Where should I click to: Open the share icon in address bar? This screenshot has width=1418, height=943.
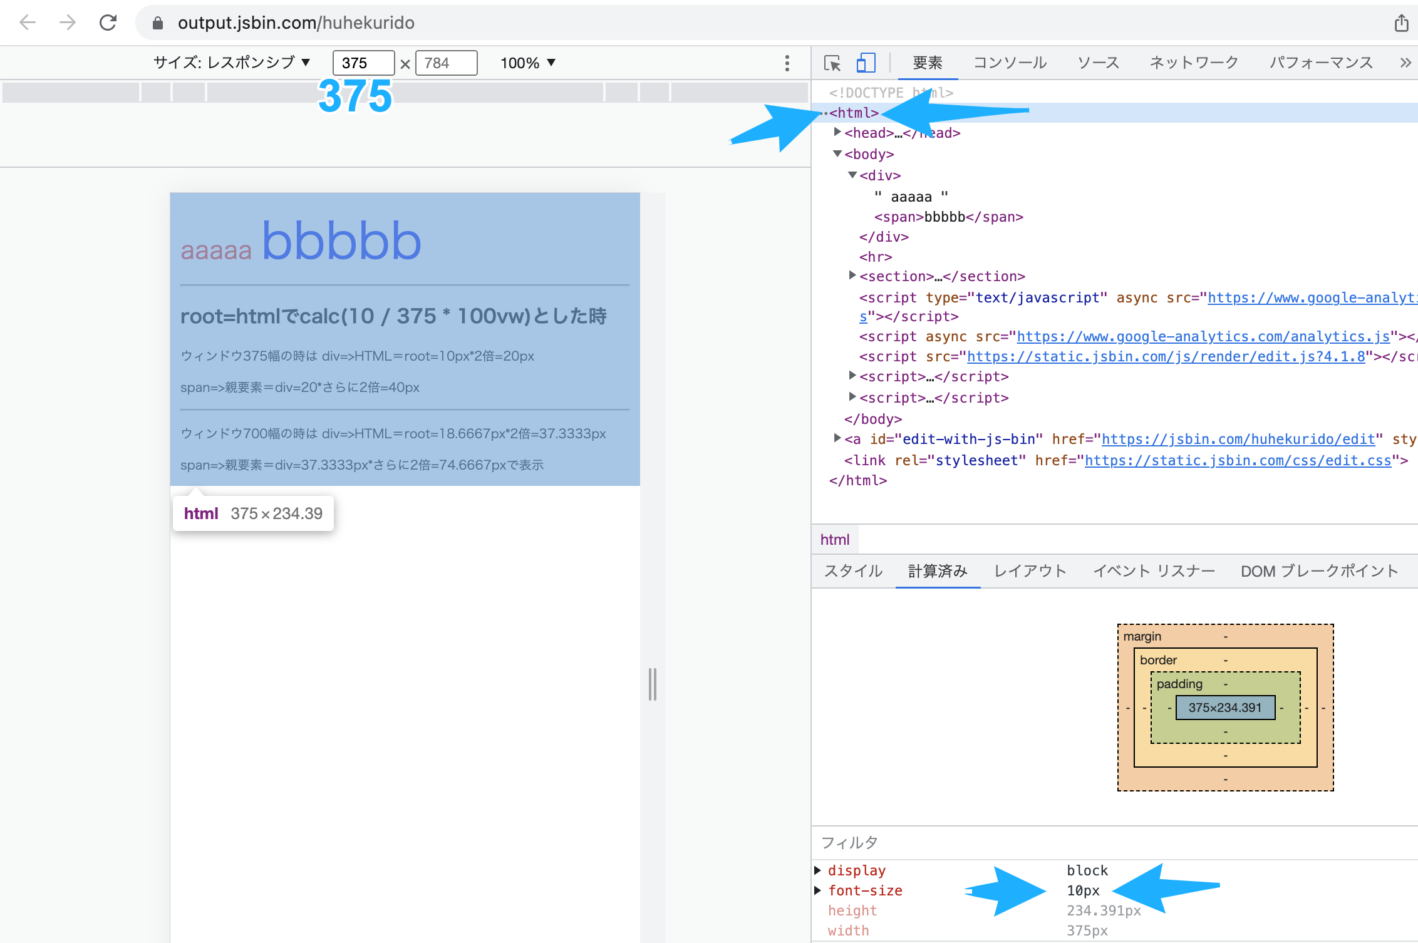click(x=1402, y=23)
